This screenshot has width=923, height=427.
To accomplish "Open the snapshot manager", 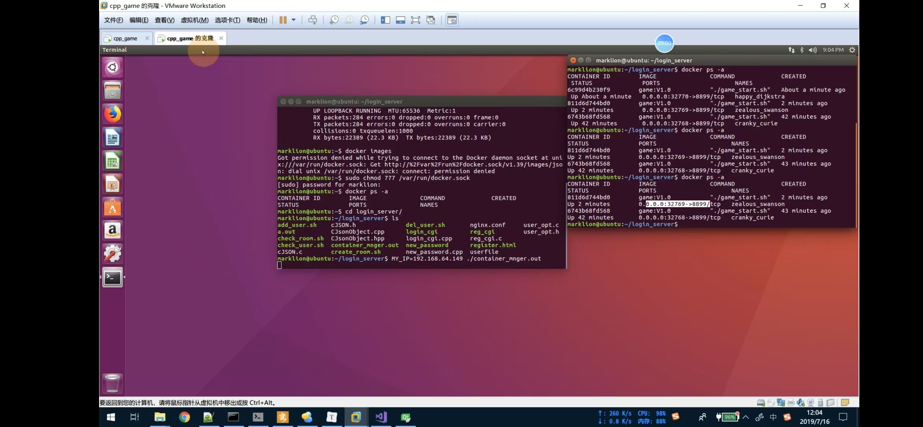I will coord(364,20).
